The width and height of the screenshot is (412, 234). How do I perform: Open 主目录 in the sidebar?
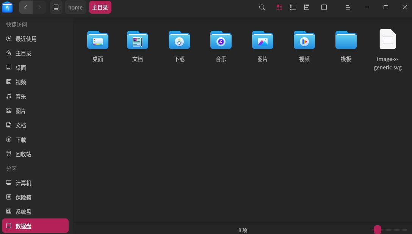click(35, 53)
